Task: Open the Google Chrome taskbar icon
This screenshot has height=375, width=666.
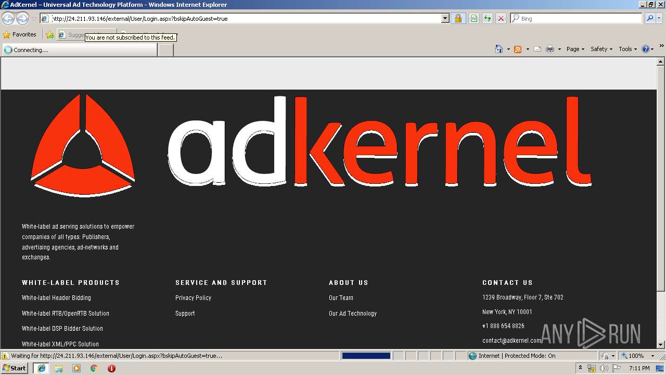Action: tap(94, 368)
